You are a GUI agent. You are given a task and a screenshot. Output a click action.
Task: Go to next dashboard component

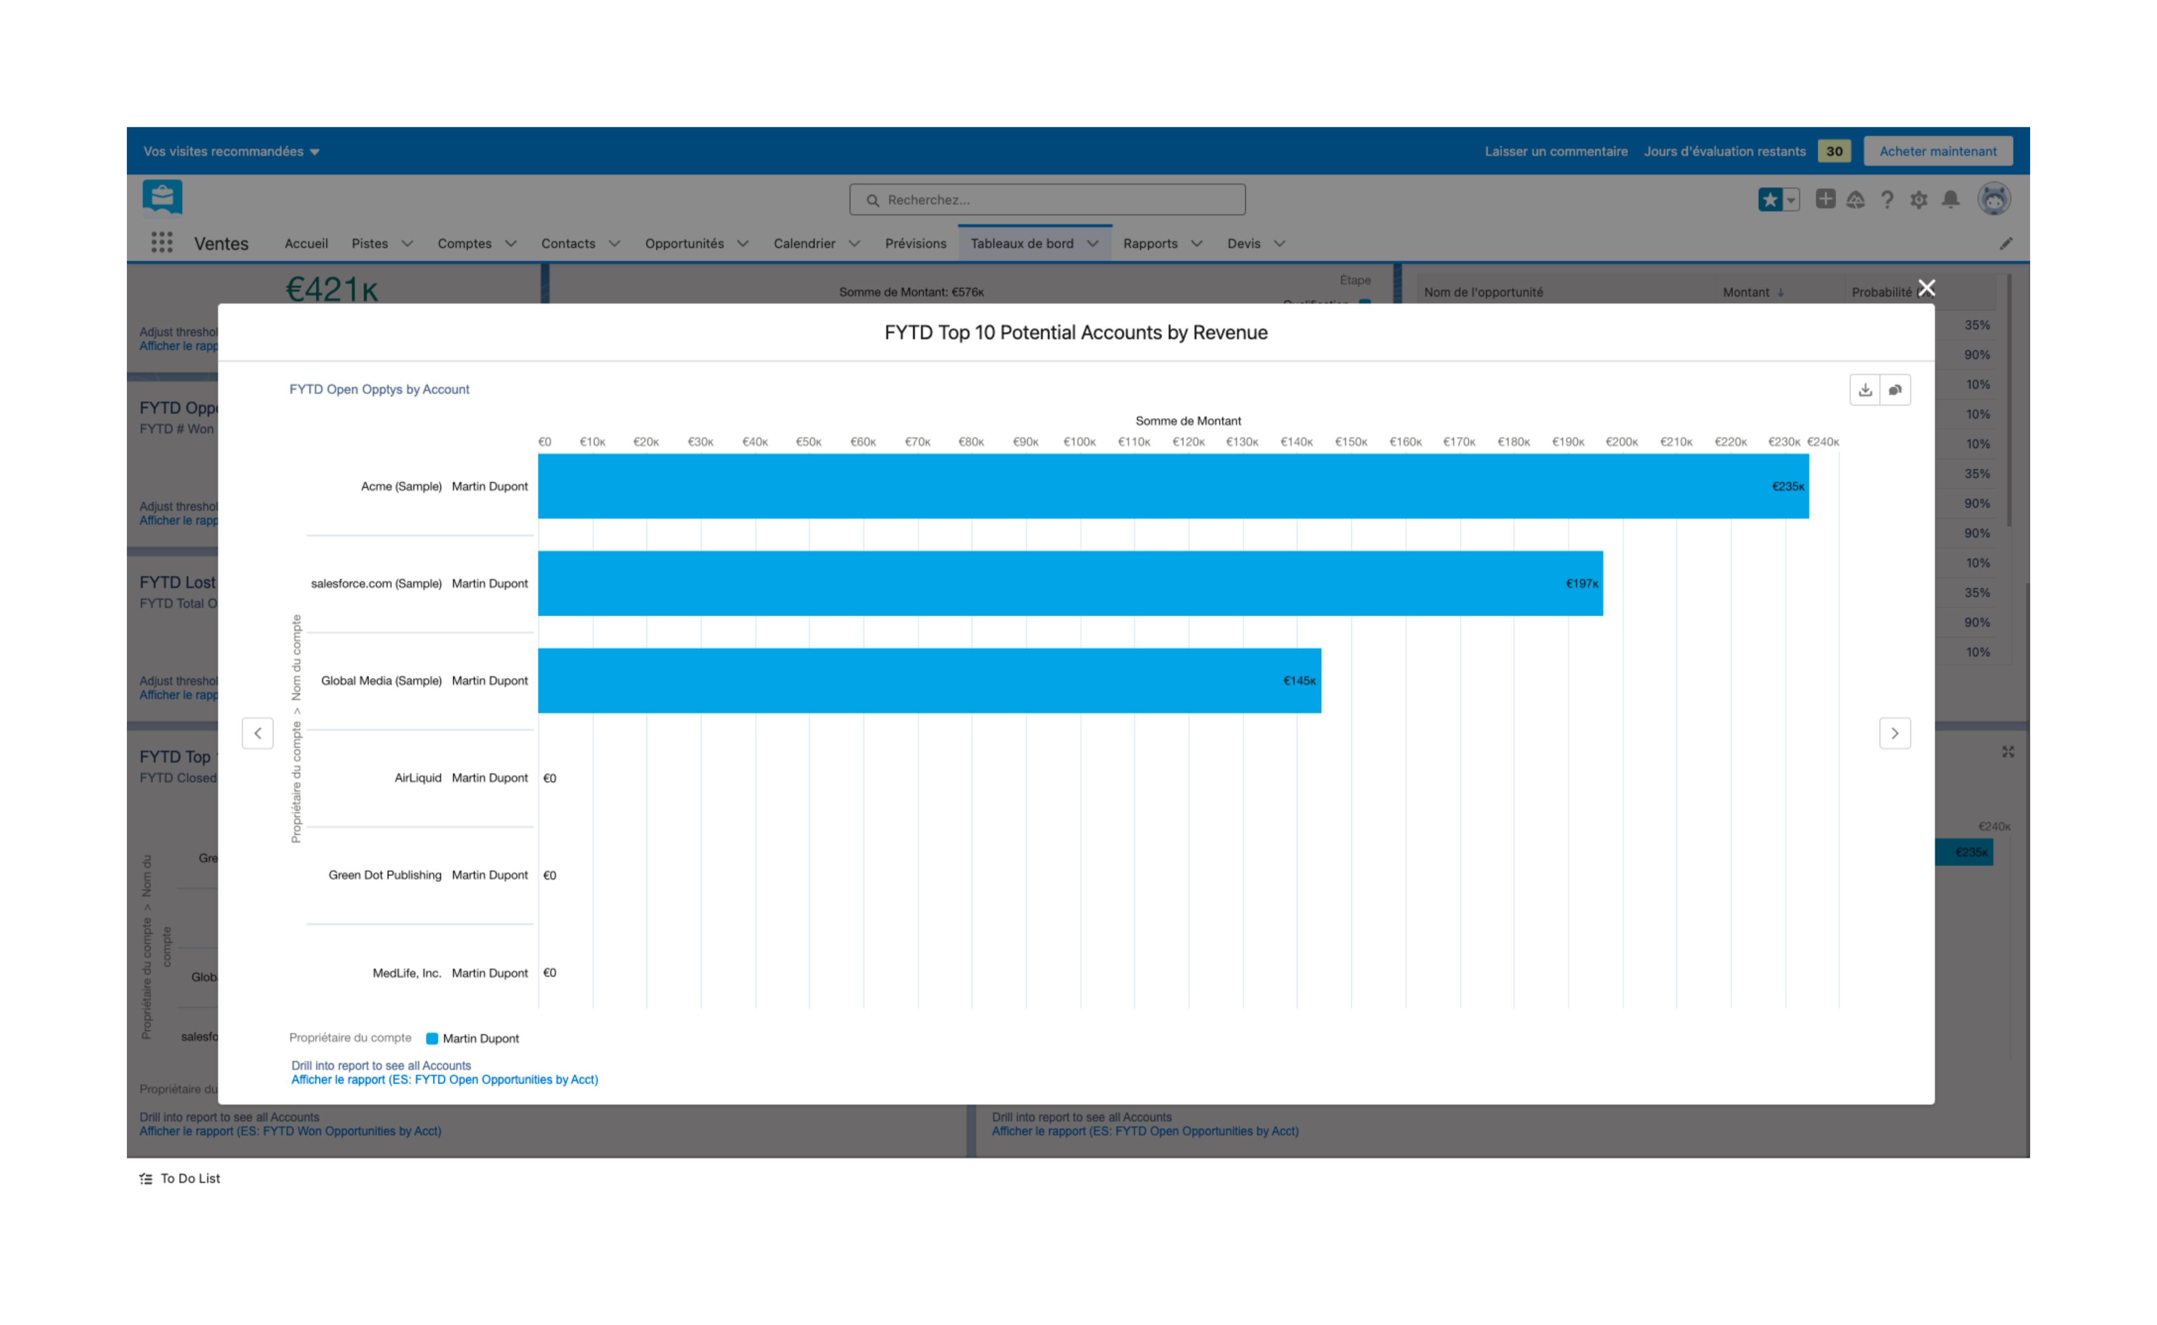click(x=1894, y=734)
